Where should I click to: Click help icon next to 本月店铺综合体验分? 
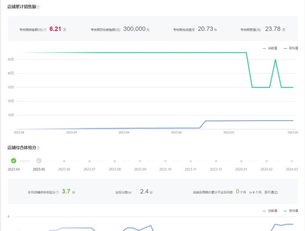coord(57,192)
